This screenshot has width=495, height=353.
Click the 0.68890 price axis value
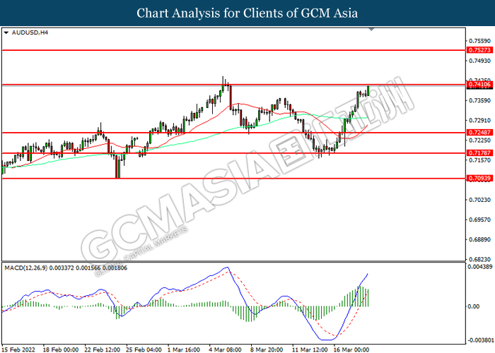480,239
